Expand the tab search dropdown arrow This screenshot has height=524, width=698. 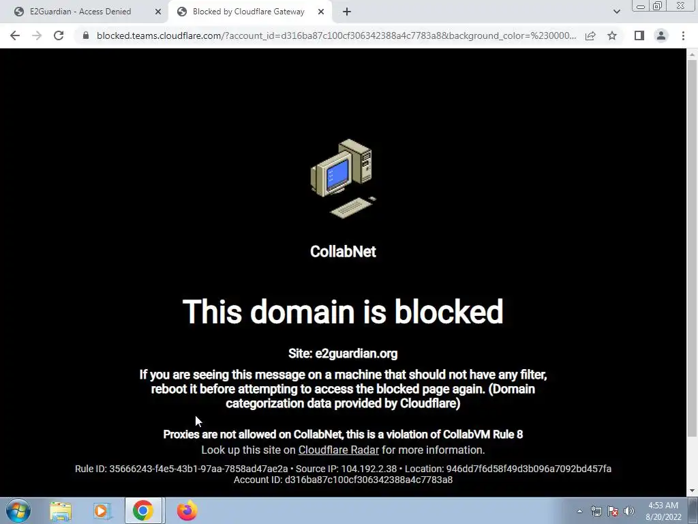point(616,12)
